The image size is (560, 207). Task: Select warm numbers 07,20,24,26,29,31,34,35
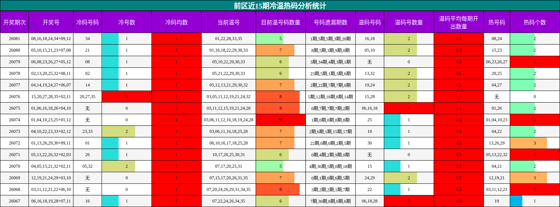tap(229, 189)
